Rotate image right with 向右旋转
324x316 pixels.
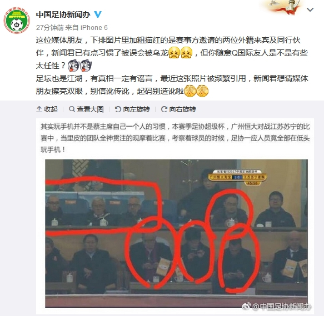(178, 109)
